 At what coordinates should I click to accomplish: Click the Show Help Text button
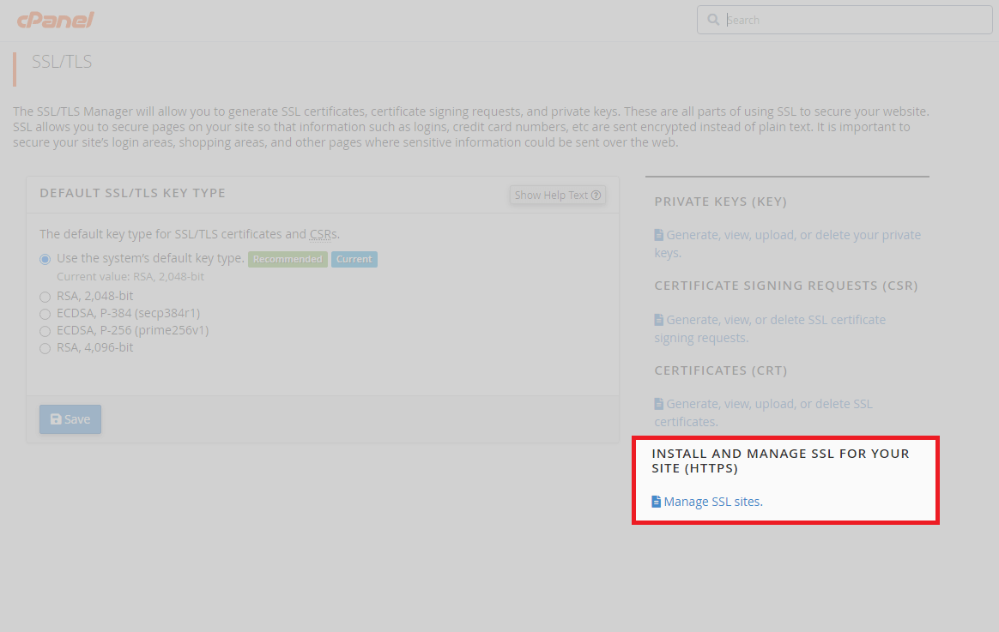557,195
